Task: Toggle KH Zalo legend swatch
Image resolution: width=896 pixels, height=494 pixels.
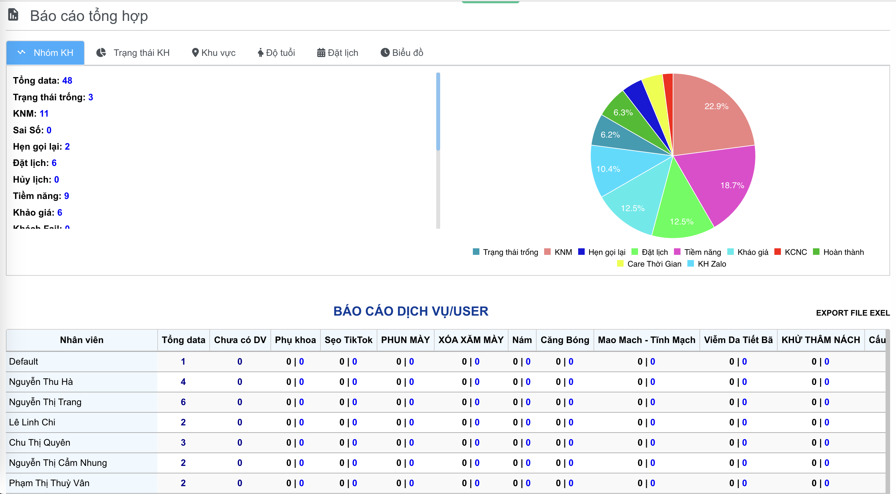Action: 691,263
